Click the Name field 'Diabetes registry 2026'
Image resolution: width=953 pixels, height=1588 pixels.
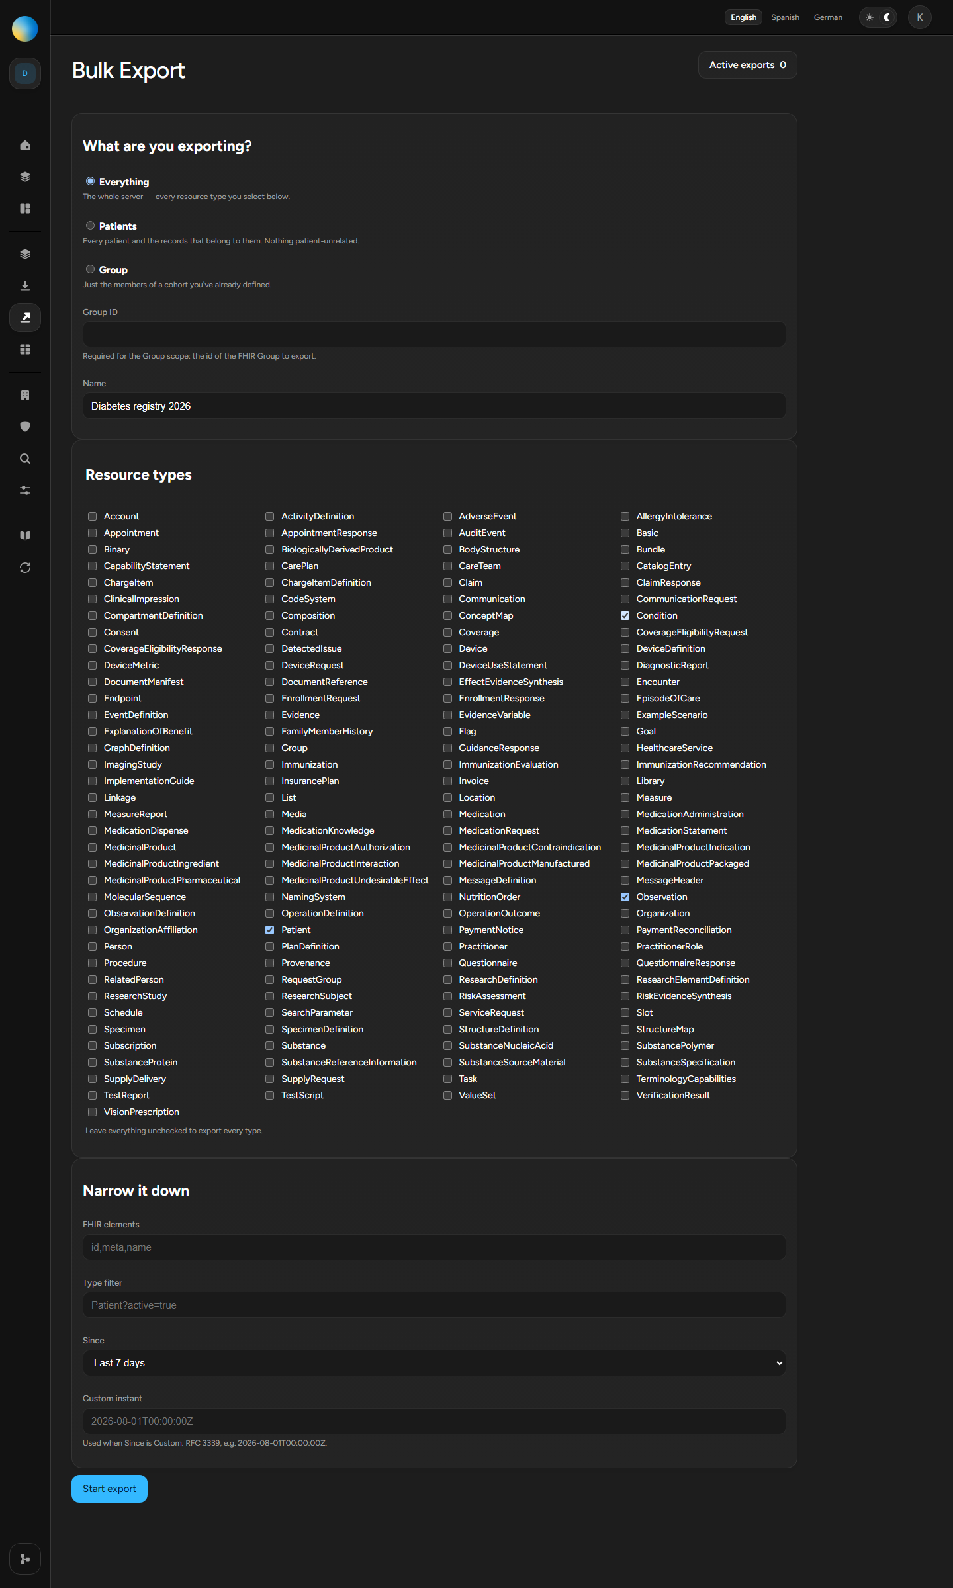tap(434, 406)
